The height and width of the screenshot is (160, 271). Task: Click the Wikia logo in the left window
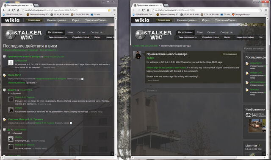click(12, 20)
